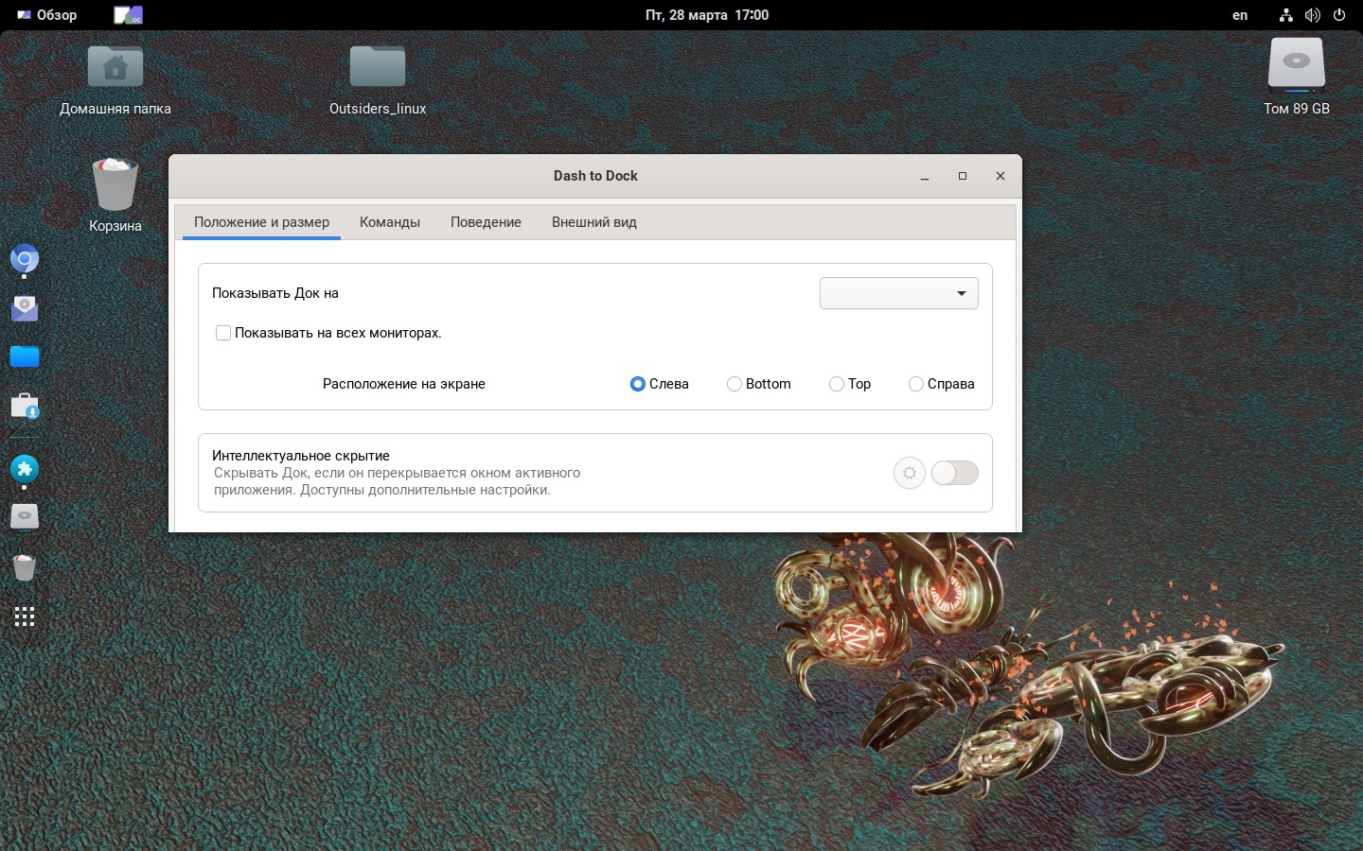Click the Интеллектуальное скрытие heading

[x=301, y=456]
